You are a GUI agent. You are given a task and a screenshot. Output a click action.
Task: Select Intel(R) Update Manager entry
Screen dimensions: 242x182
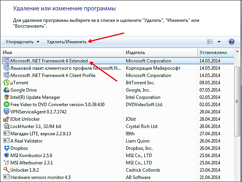point(35,97)
